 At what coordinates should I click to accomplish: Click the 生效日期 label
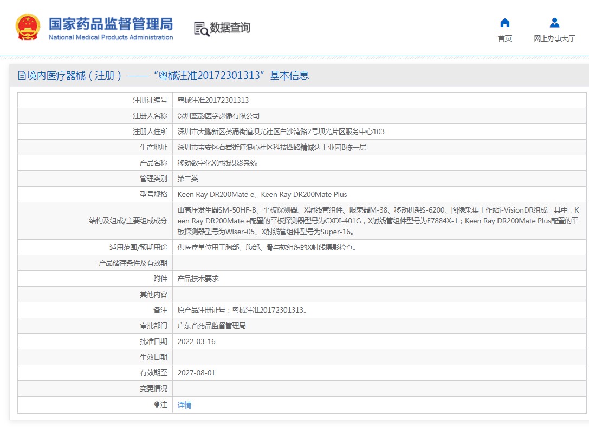[153, 358]
